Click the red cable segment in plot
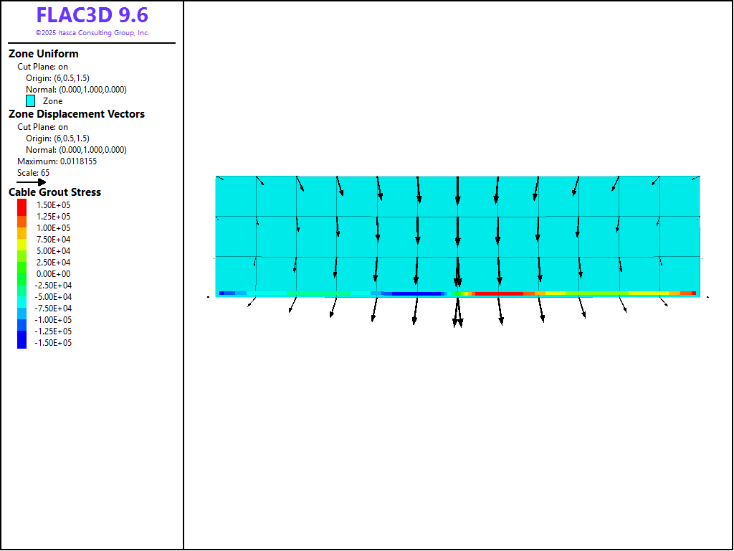This screenshot has width=734, height=551. point(498,293)
